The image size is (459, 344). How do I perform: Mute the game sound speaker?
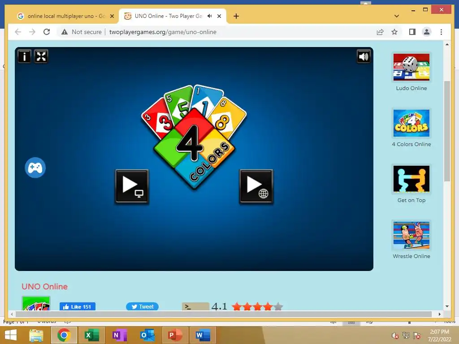coord(364,56)
